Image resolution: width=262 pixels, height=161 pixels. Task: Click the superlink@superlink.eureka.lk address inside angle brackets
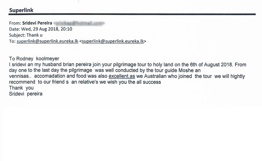113,41
